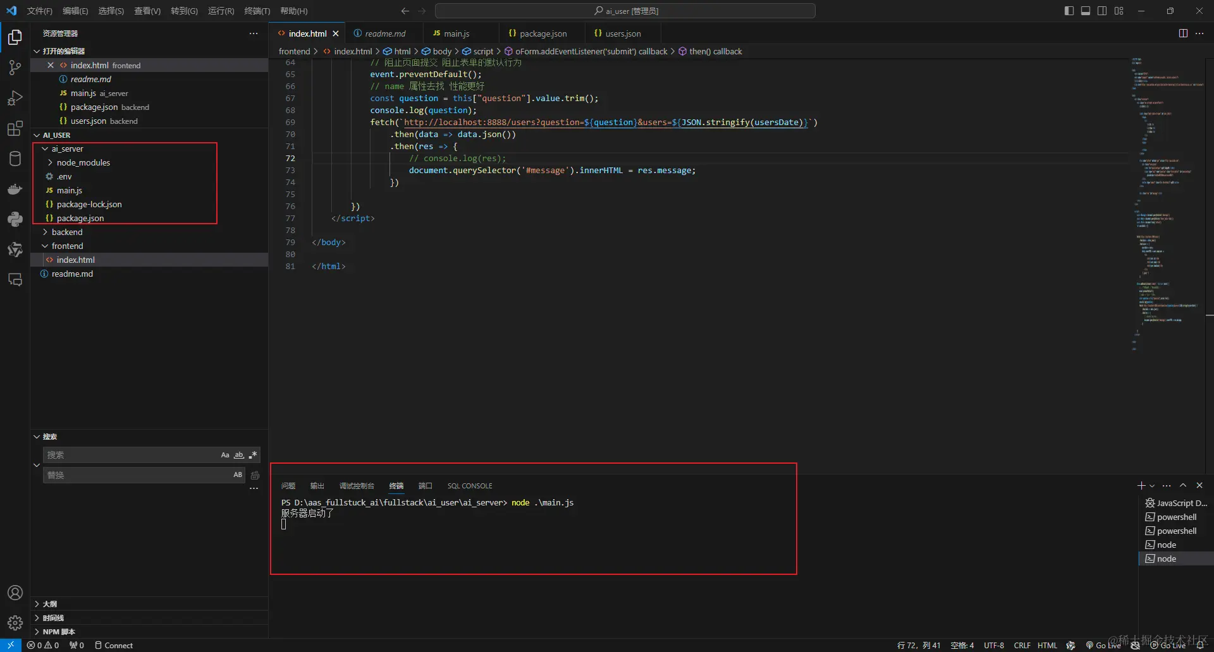Open the Explorer view in the activity bar

(x=15, y=37)
